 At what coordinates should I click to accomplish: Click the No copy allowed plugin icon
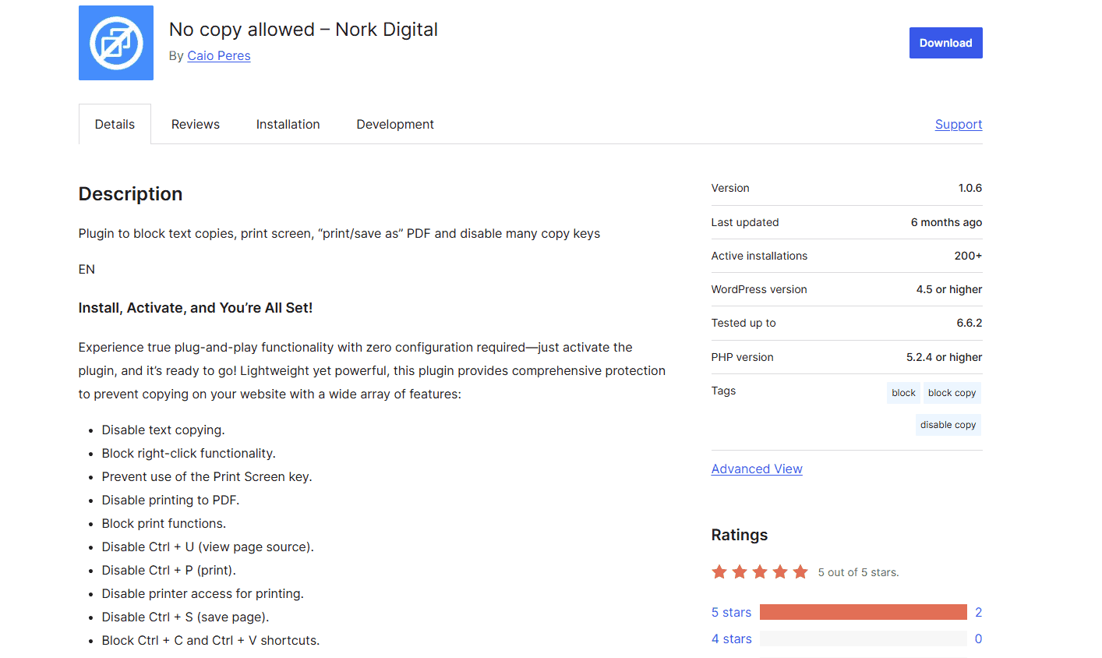(116, 43)
